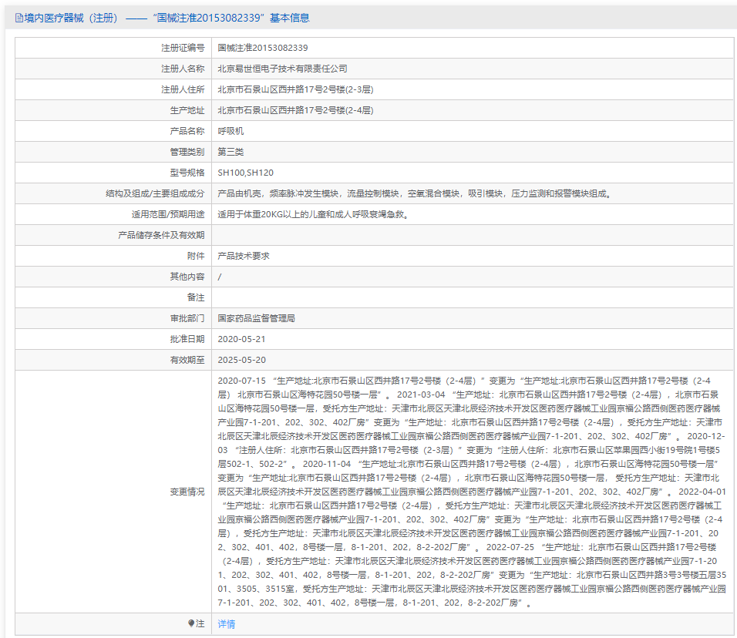Select product name 呼吸机
The width and height of the screenshot is (737, 638).
tap(231, 131)
